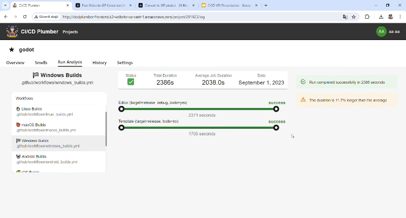This screenshot has width=406, height=218.
Task: Click the godot project name
Action: pos(26,50)
